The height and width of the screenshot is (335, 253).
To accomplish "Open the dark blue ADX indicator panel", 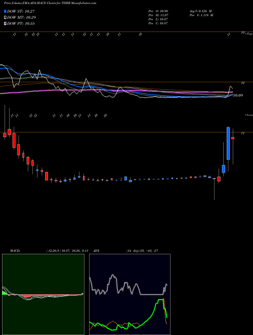I will click(x=130, y=294).
